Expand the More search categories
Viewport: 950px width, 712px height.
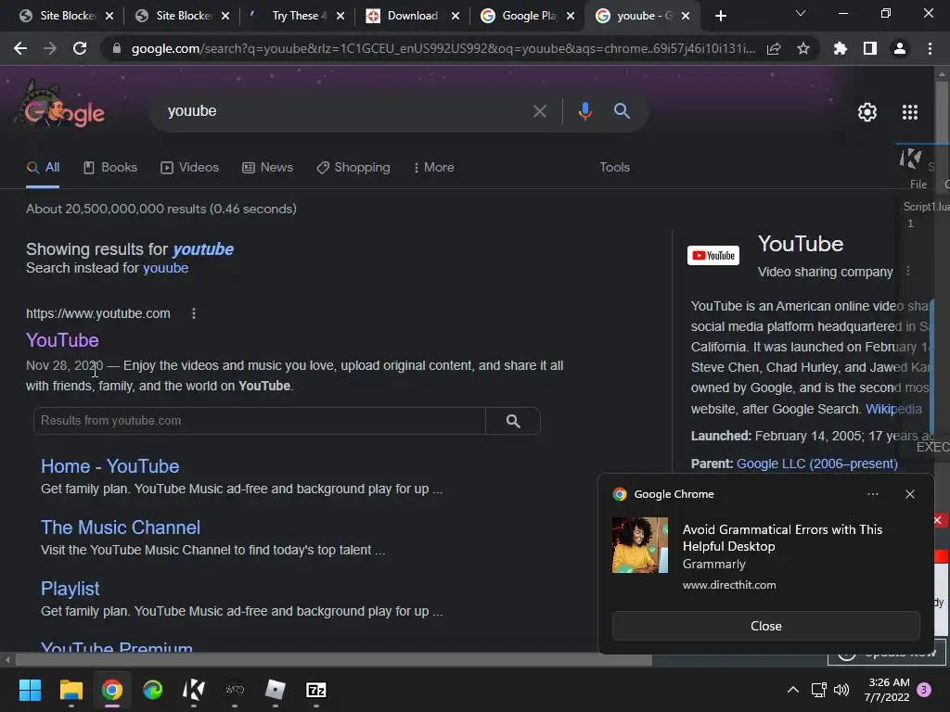pyautogui.click(x=434, y=168)
